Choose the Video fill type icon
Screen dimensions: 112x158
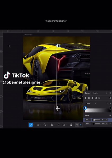tap(99, 98)
